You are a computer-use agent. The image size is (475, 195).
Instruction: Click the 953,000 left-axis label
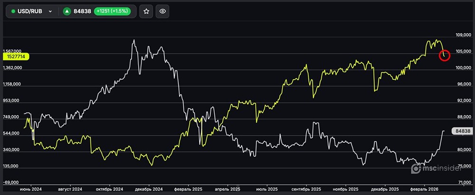coord(11,101)
